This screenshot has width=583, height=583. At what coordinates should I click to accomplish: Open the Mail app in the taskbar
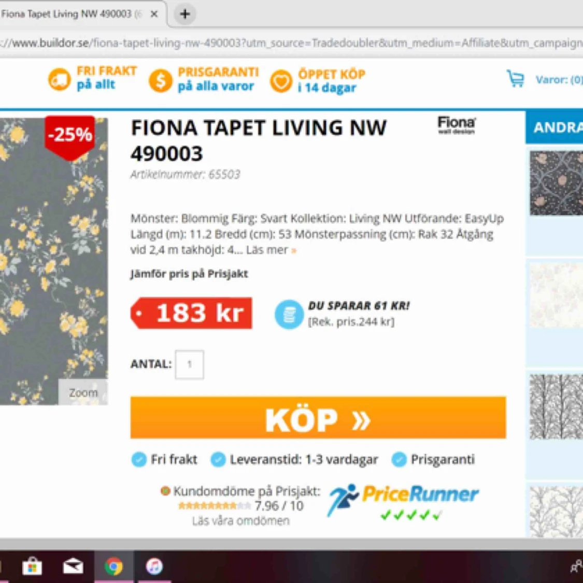(x=73, y=566)
